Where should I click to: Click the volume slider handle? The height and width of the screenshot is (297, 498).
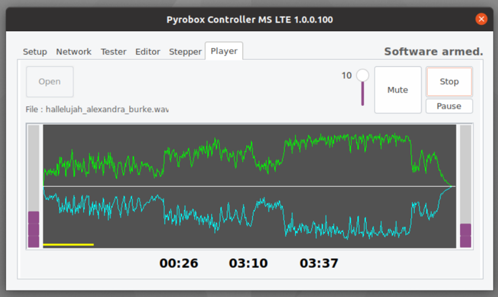pos(363,76)
